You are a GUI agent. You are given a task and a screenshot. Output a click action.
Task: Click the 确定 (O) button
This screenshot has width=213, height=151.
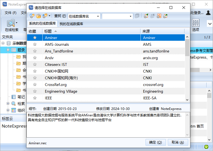[x=156, y=142]
